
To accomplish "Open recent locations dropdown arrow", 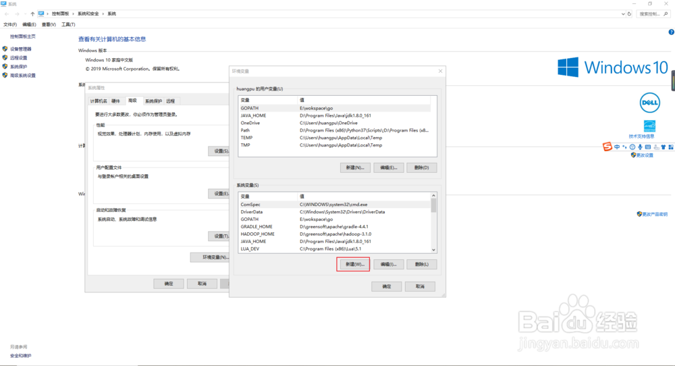I will coord(25,14).
